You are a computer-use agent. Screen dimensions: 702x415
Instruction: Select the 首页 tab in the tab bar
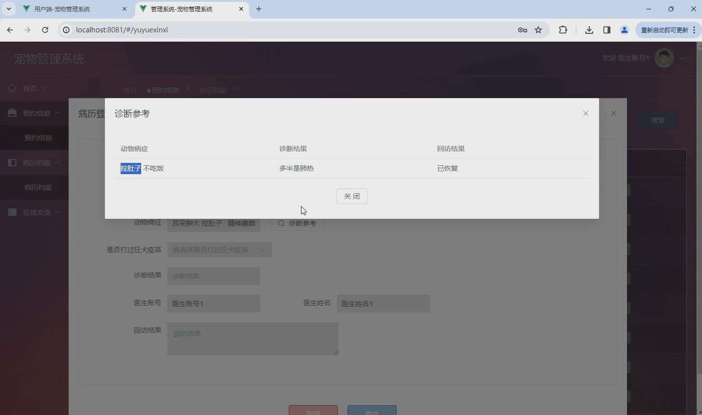click(129, 90)
